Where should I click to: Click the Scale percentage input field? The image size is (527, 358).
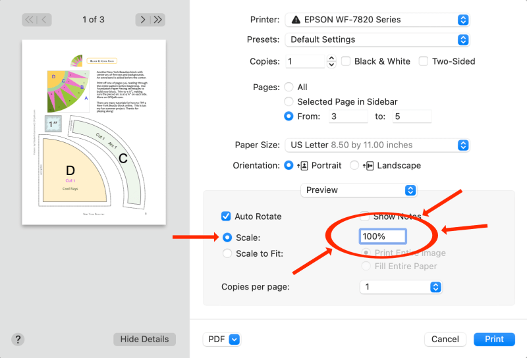click(x=383, y=236)
